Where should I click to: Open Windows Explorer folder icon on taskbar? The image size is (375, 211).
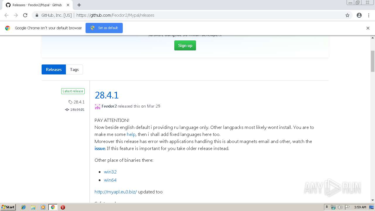33,207
